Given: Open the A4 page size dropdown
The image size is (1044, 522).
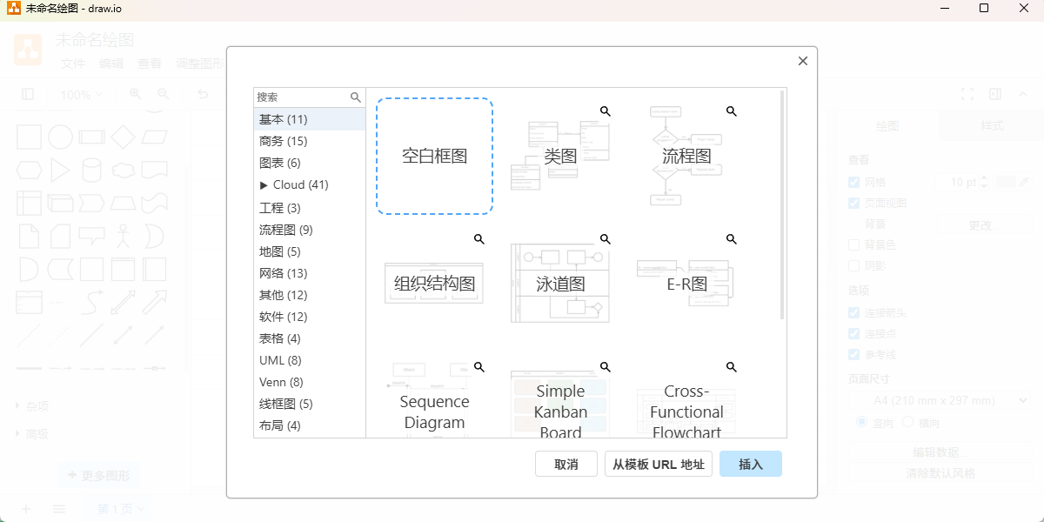Looking at the screenshot, I should (x=940, y=400).
